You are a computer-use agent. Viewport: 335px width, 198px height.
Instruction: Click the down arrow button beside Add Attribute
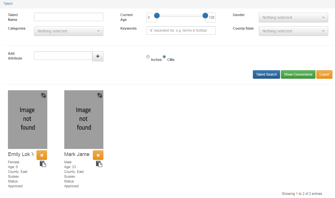98,56
